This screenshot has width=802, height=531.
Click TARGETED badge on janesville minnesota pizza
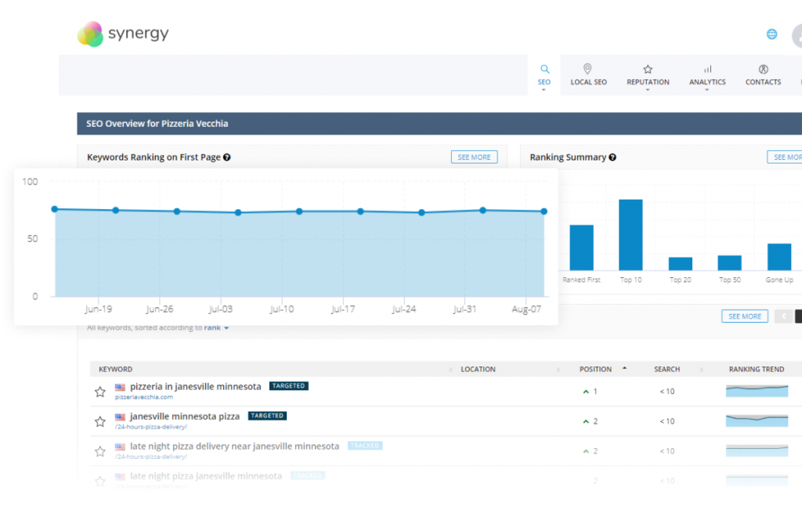267,416
